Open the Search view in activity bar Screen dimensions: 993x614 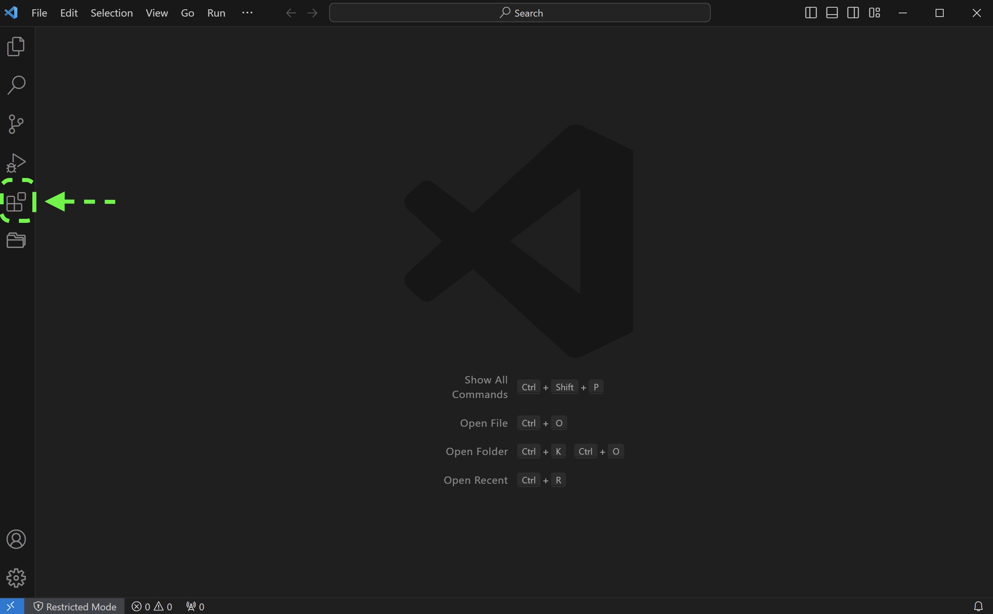16,85
